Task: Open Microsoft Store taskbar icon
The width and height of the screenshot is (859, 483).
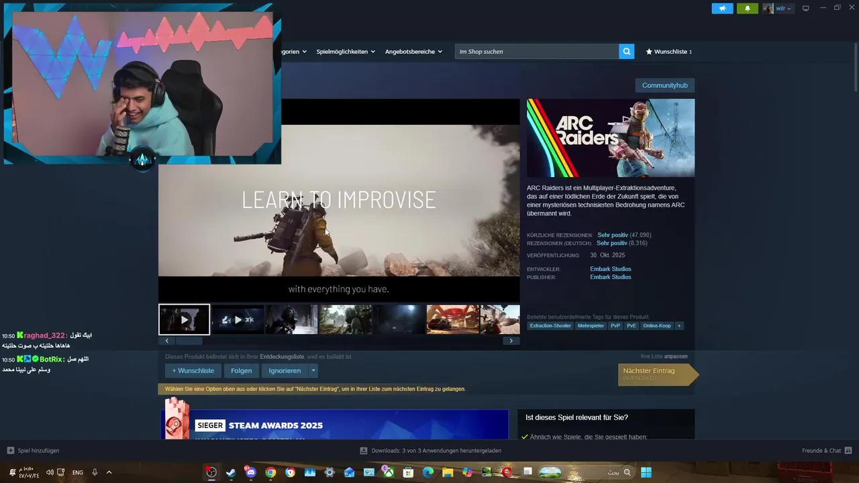Action: [408, 472]
